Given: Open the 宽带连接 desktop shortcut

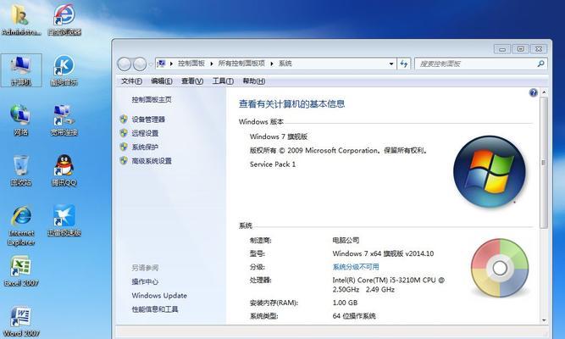Looking at the screenshot, I should coord(64,120).
